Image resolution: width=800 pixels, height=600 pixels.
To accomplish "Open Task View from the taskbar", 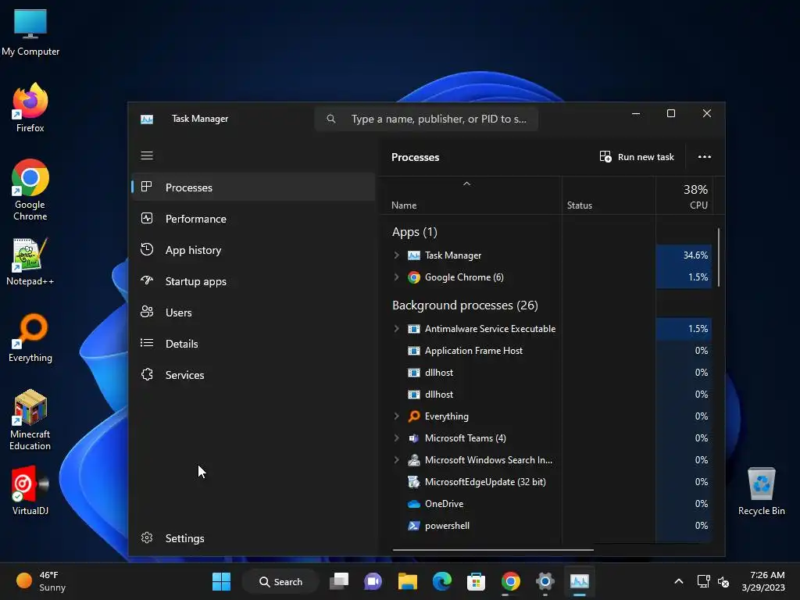I will coord(339,581).
